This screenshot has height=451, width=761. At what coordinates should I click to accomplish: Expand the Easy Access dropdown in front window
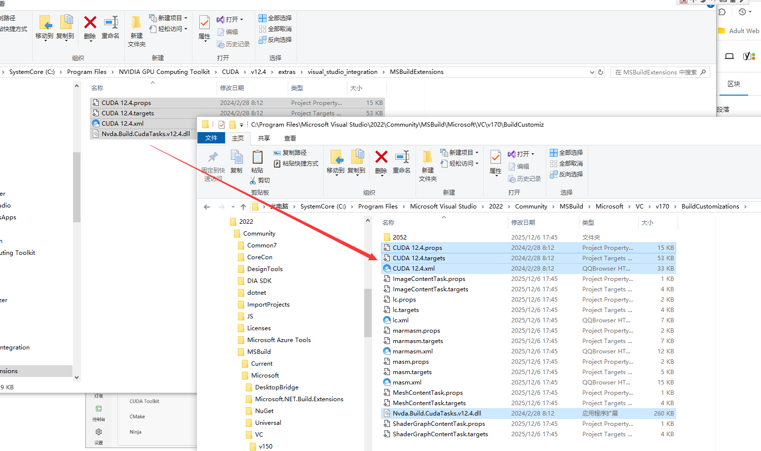tap(459, 164)
